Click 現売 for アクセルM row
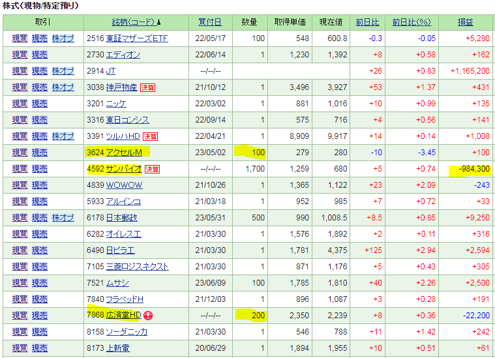 tap(40, 153)
